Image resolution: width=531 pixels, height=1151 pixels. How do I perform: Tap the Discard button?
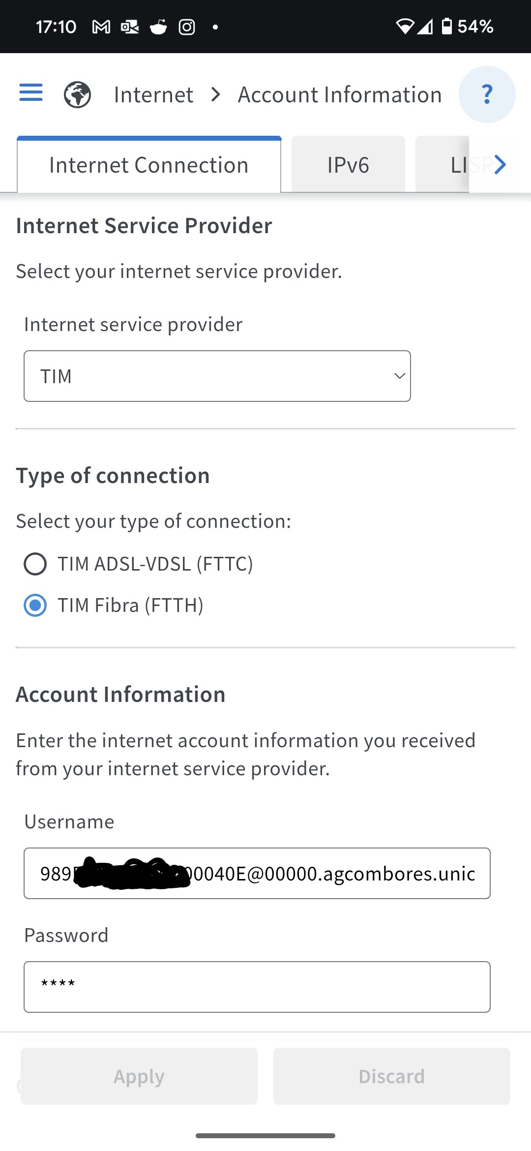tap(392, 1076)
